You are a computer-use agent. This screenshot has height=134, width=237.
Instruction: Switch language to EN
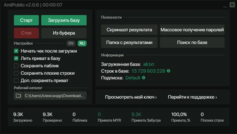pos(71,43)
